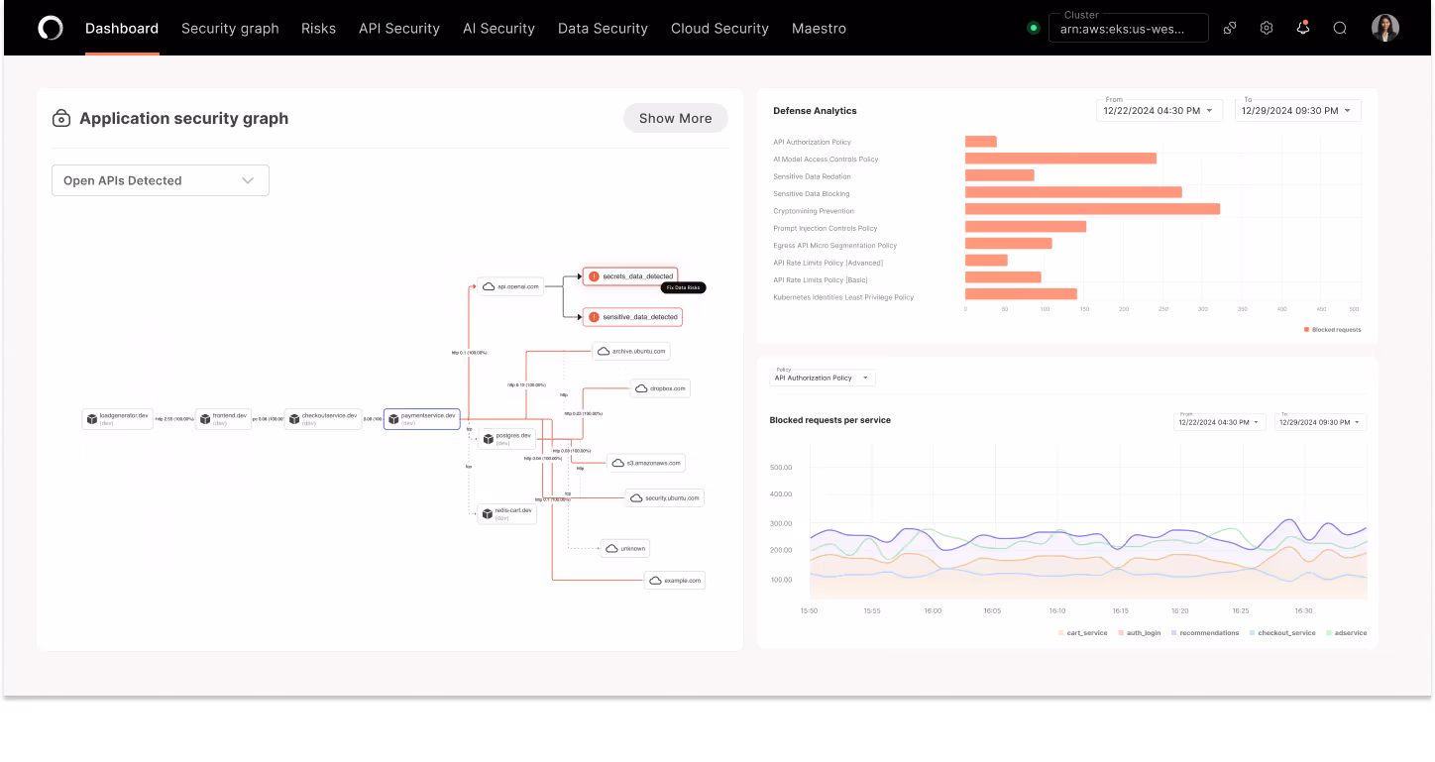Open the settings gear icon
This screenshot has width=1435, height=762.
click(1267, 28)
